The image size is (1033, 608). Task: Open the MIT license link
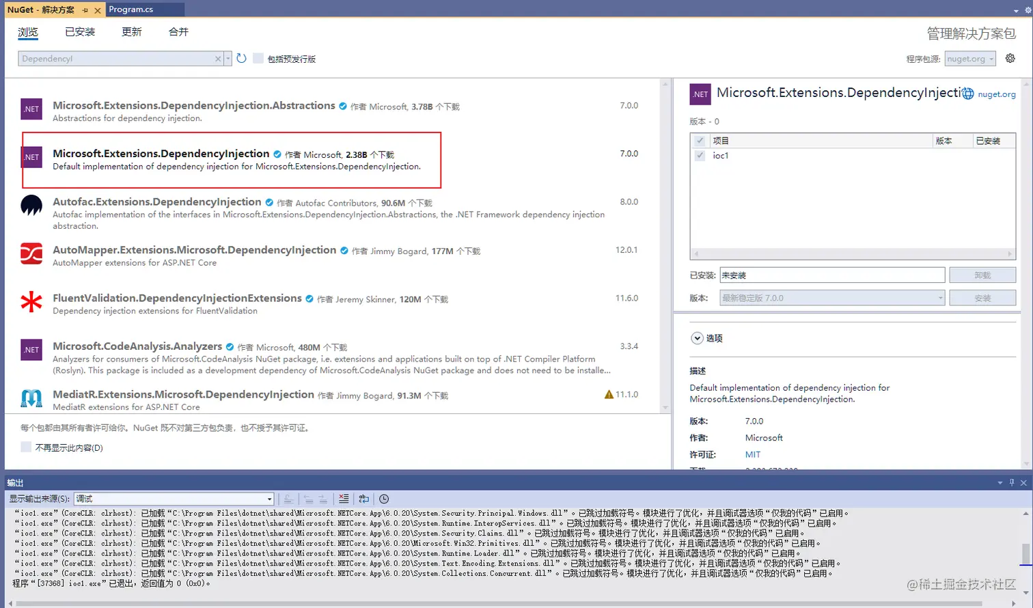[x=753, y=454]
